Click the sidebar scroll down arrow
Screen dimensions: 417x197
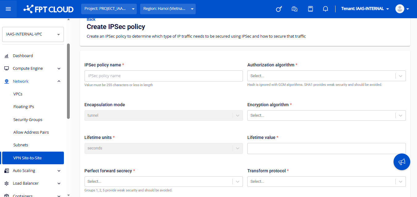pyautogui.click(x=69, y=195)
